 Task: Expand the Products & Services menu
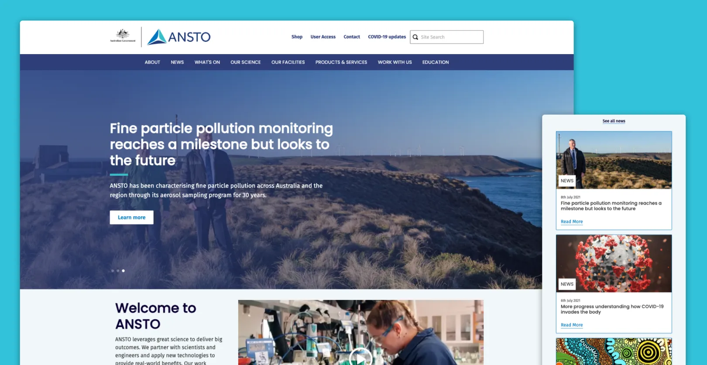tap(341, 62)
